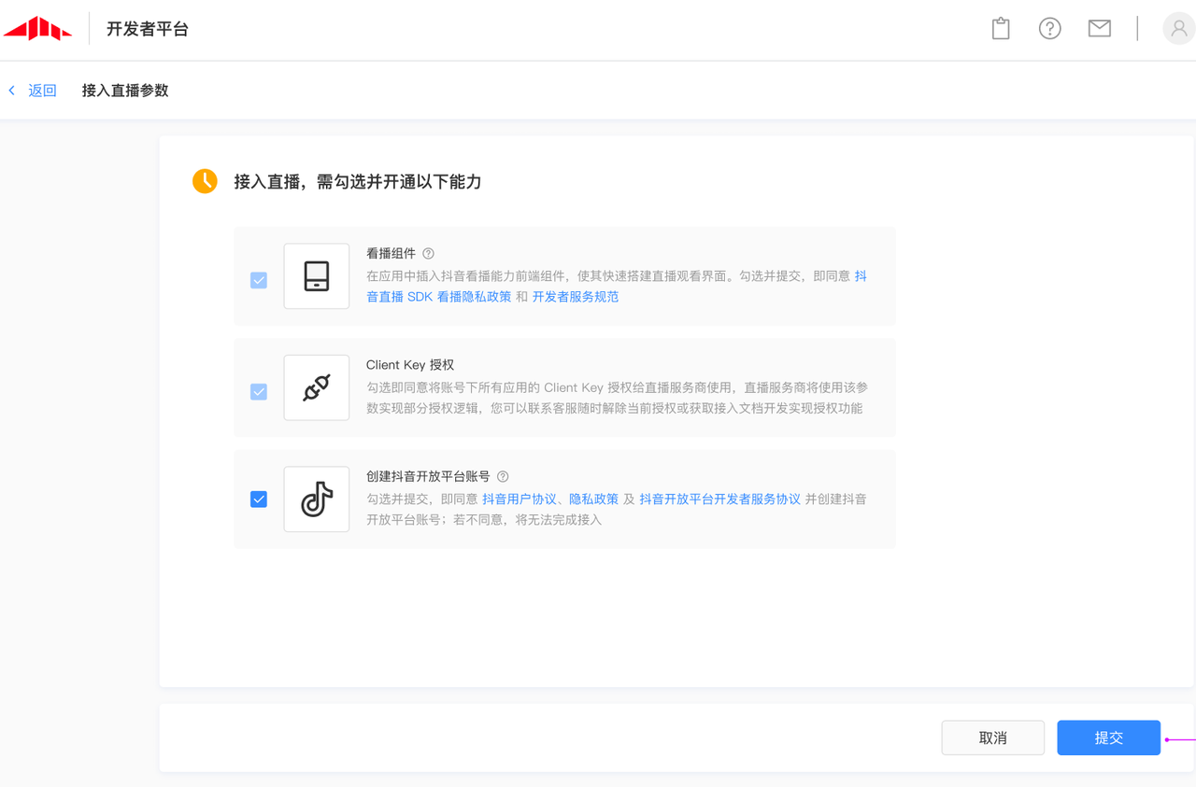Click the red platform logo

(37, 29)
